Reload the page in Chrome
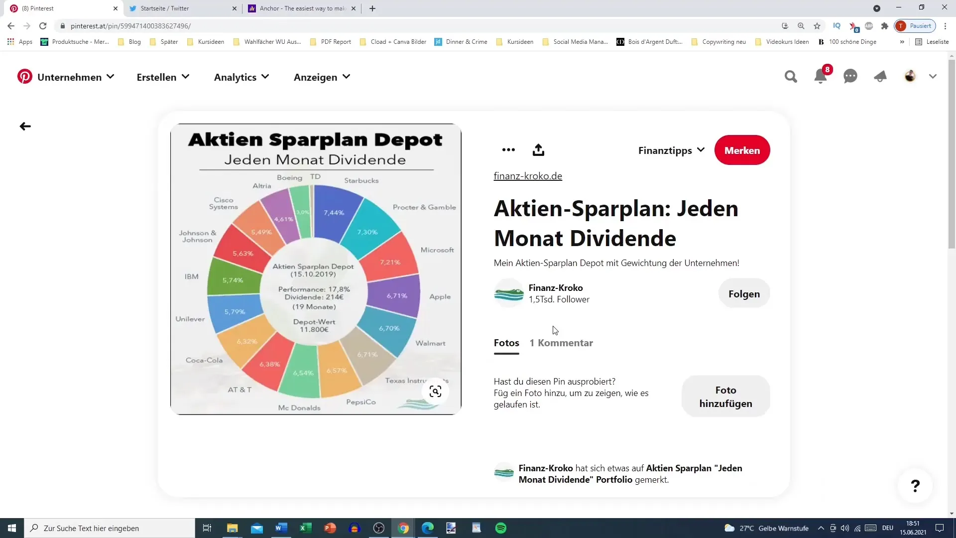 click(x=43, y=26)
